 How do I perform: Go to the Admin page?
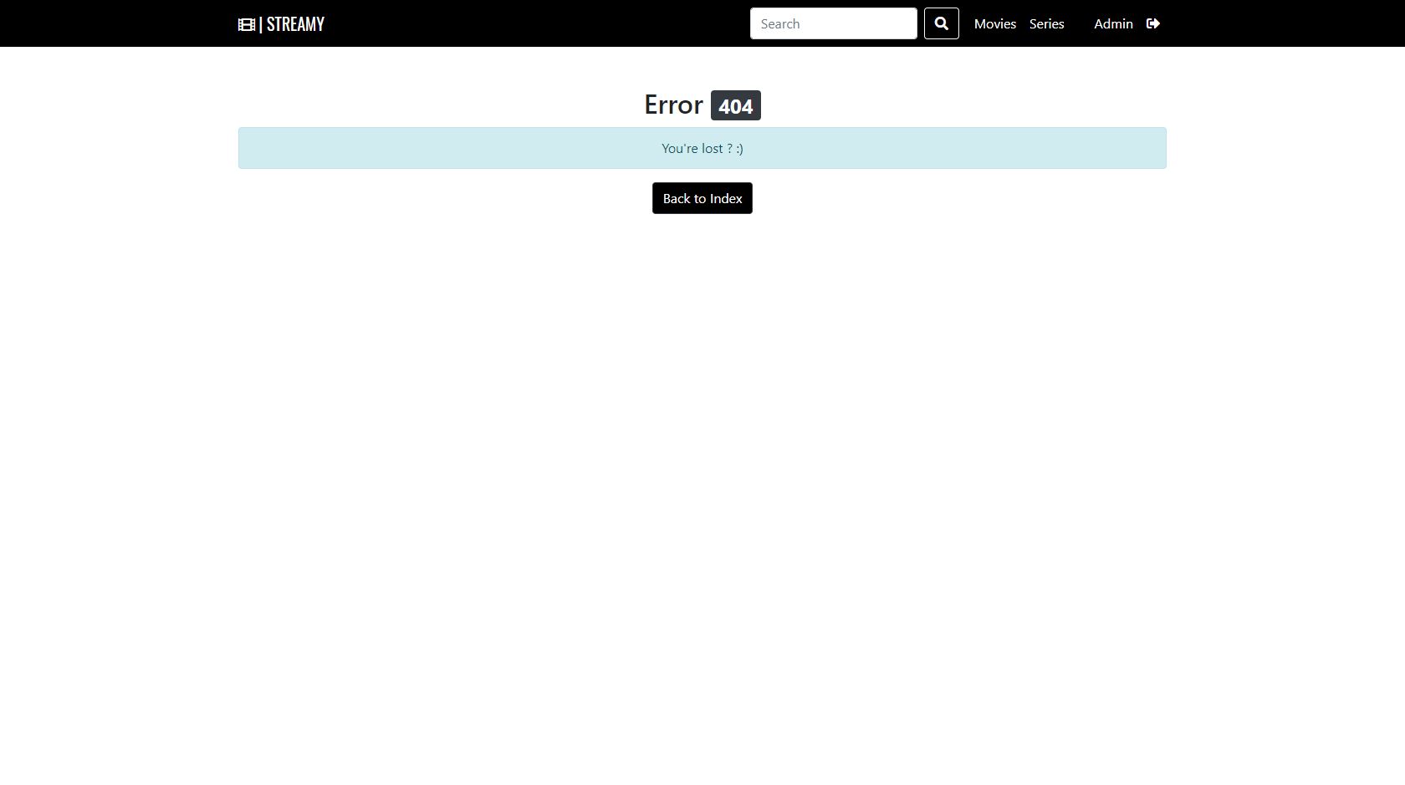[x=1113, y=23]
